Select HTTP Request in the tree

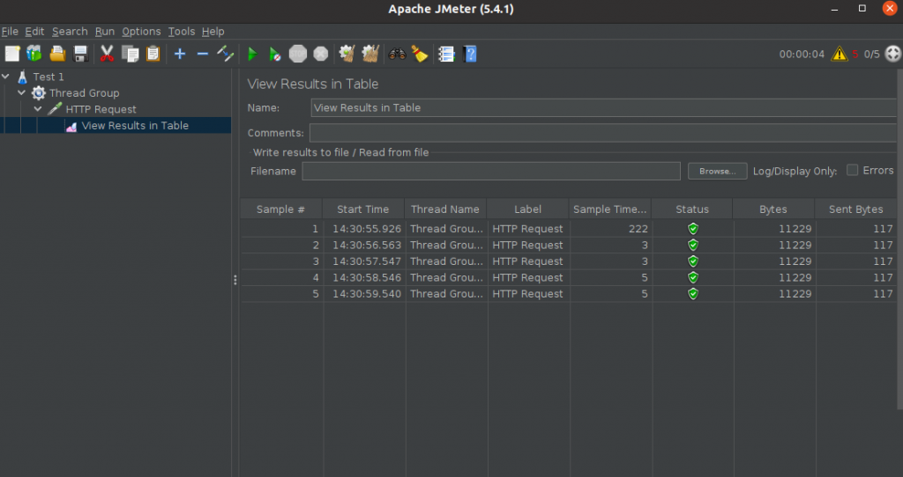point(101,109)
